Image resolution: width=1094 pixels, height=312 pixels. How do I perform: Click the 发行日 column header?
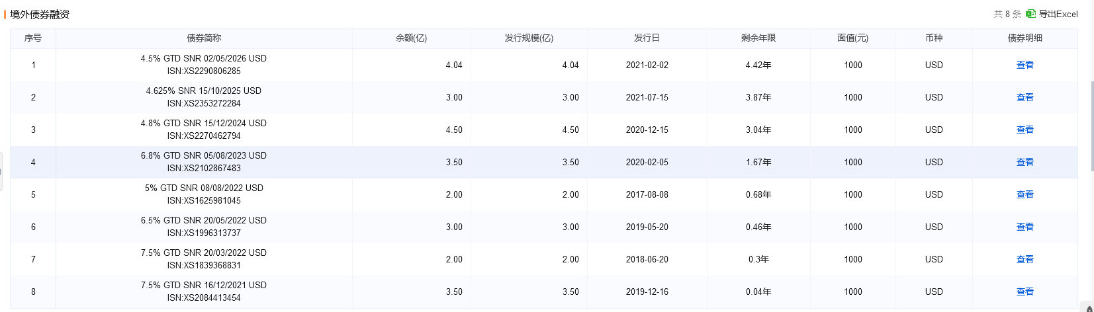(647, 38)
